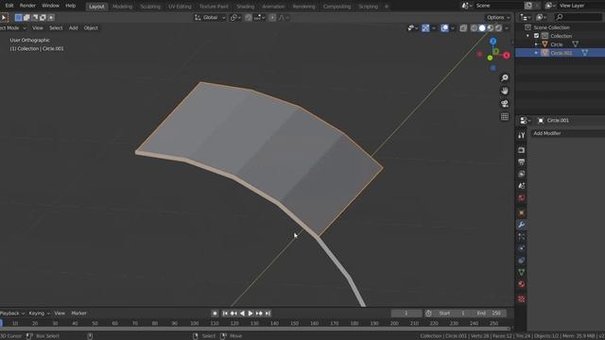Expand the Circle object in outliner
Image resolution: width=605 pixels, height=340 pixels.
[x=536, y=44]
